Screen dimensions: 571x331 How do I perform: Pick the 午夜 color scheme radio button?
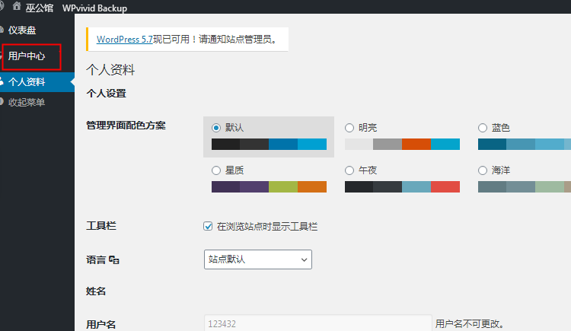tap(349, 170)
